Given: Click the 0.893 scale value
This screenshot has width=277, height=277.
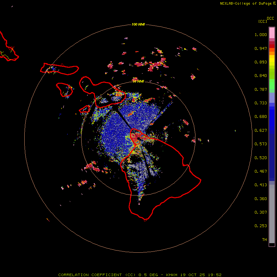Looking at the screenshot, I should (261, 62).
